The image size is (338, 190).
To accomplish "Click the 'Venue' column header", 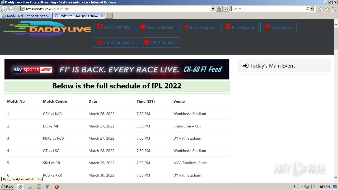I will click(x=179, y=101).
